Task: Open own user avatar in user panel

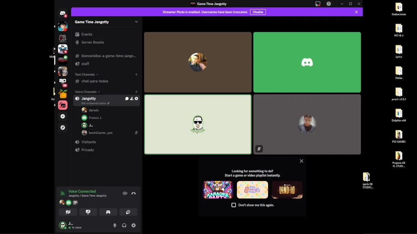Action: point(63,225)
